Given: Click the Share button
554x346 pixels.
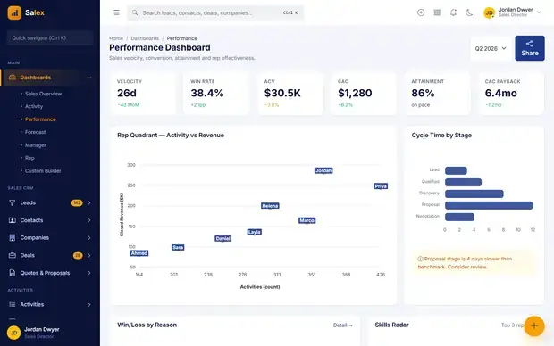Looking at the screenshot, I should [530, 48].
